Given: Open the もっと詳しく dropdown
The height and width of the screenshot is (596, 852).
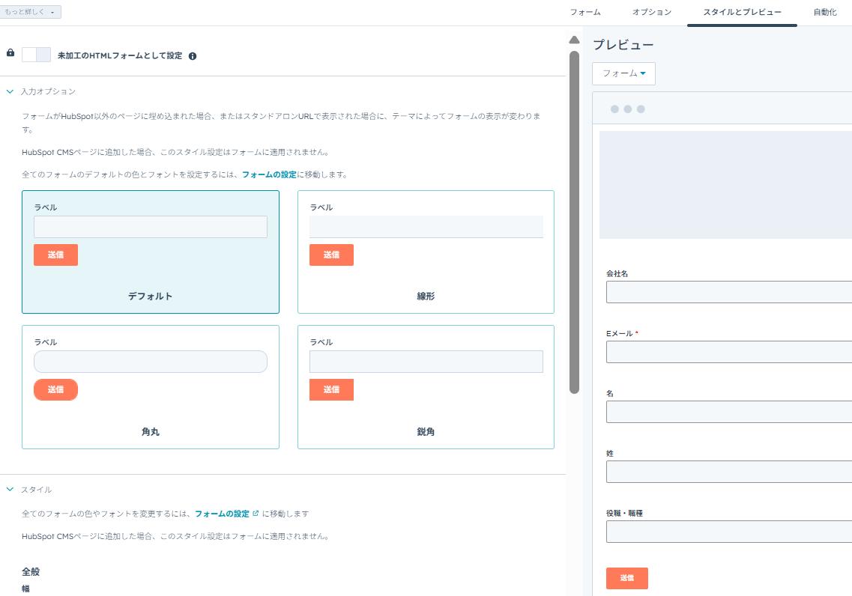Looking at the screenshot, I should pyautogui.click(x=31, y=12).
